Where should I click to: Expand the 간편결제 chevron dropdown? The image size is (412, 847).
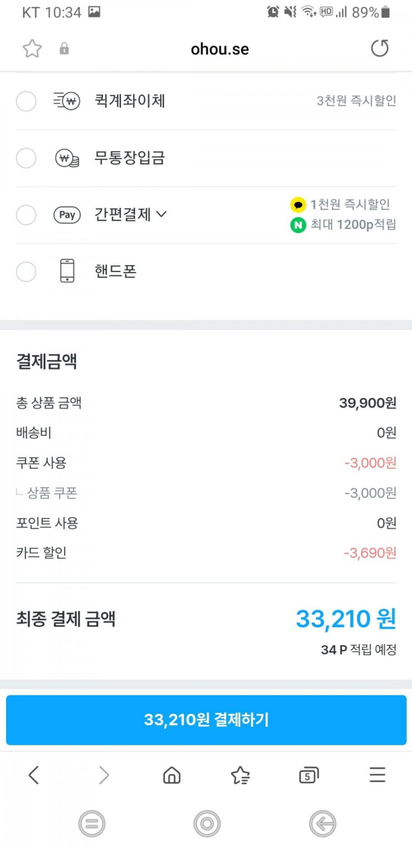tap(161, 214)
